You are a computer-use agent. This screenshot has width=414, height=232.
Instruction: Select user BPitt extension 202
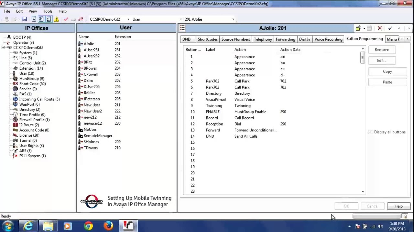[126, 62]
